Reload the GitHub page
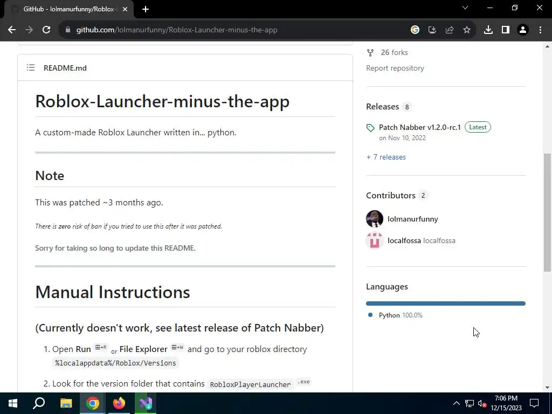This screenshot has width=552, height=414. click(x=46, y=30)
